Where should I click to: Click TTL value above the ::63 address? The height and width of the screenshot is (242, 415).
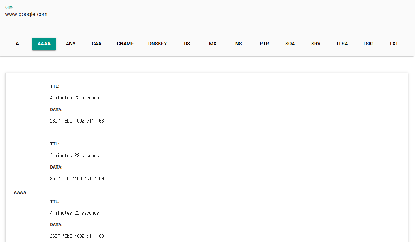point(74,213)
